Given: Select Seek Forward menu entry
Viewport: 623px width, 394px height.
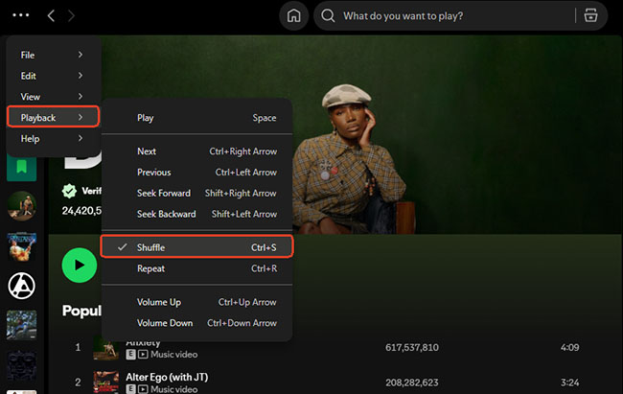Looking at the screenshot, I should coord(197,194).
